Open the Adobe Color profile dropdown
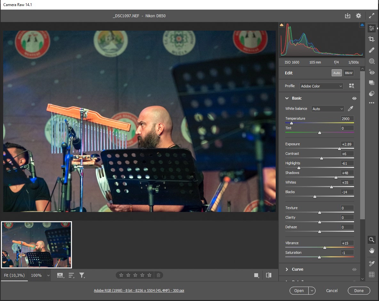This screenshot has width=379, height=301. click(321, 86)
